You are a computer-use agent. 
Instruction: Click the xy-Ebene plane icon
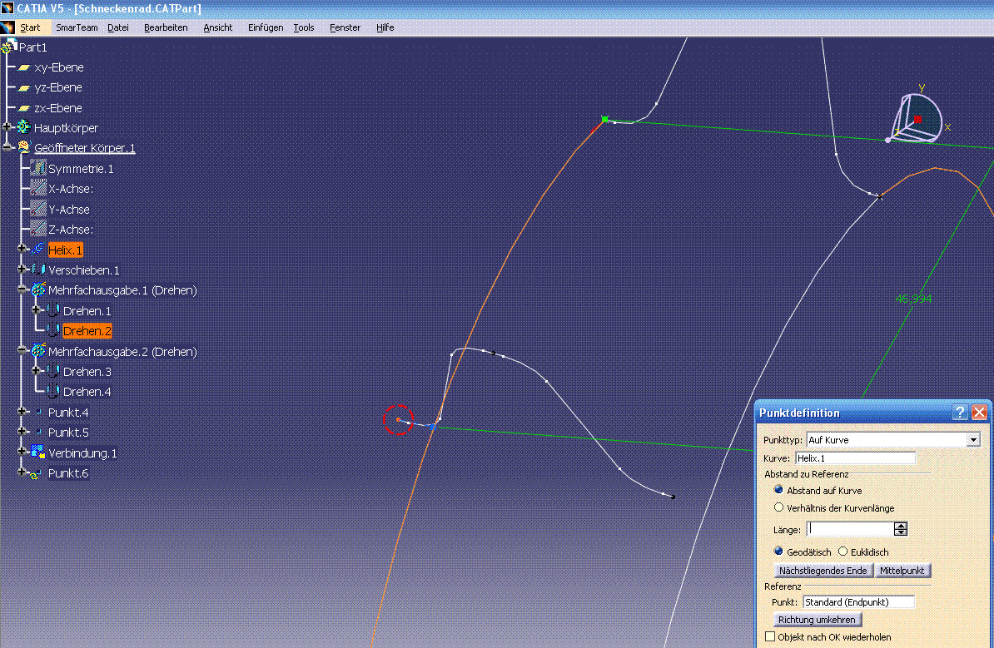pyautogui.click(x=24, y=67)
